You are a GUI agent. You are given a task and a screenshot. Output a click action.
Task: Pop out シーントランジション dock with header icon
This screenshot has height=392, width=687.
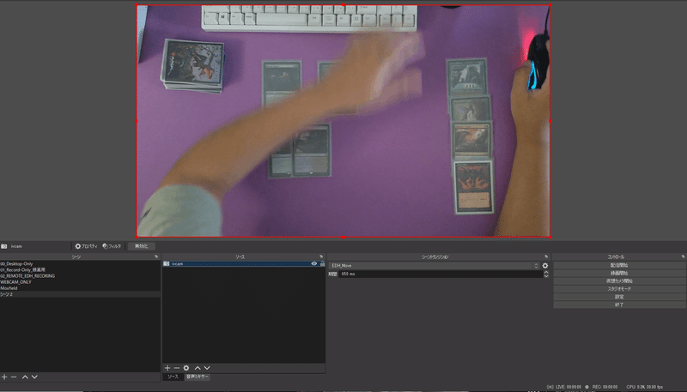click(546, 256)
